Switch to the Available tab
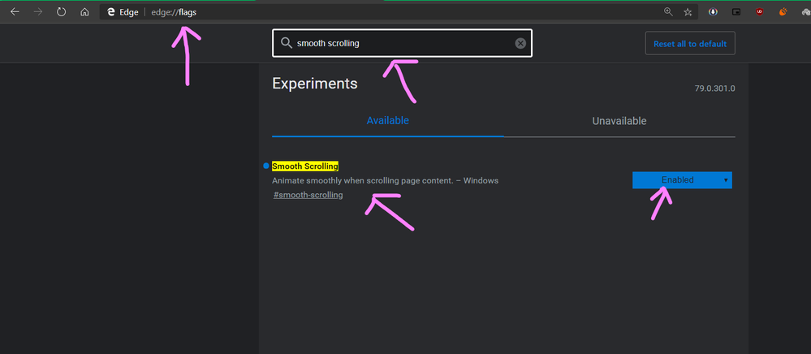The width and height of the screenshot is (811, 354). point(388,121)
